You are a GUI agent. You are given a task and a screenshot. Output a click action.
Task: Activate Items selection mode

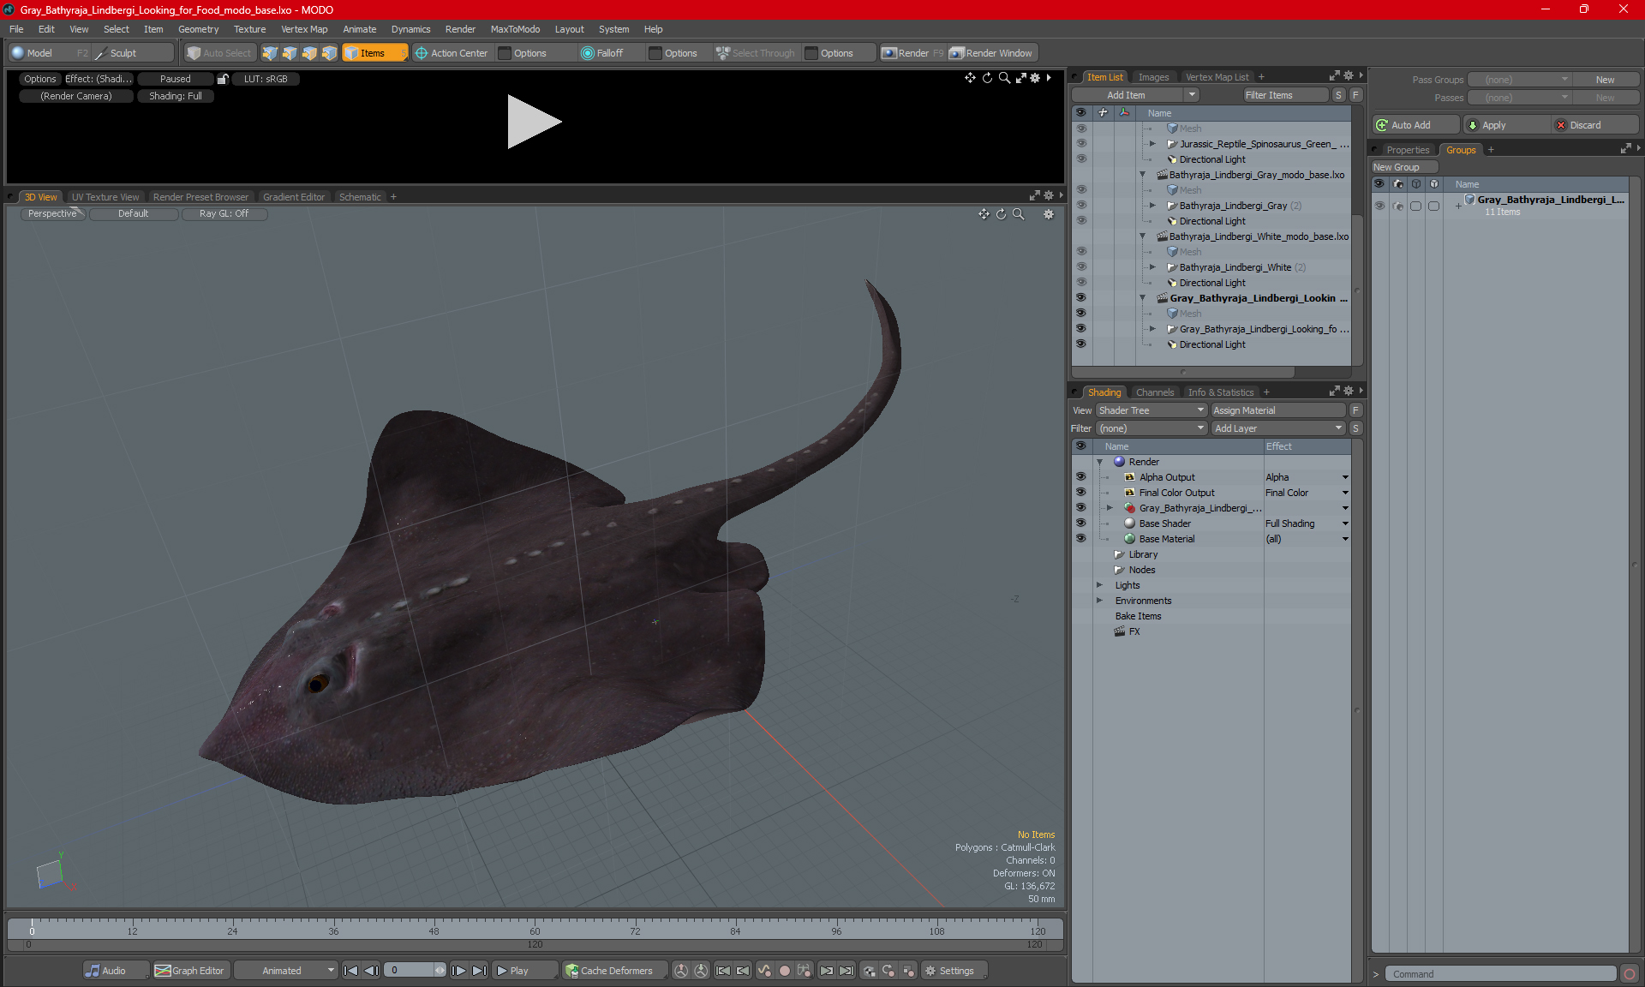tap(374, 53)
